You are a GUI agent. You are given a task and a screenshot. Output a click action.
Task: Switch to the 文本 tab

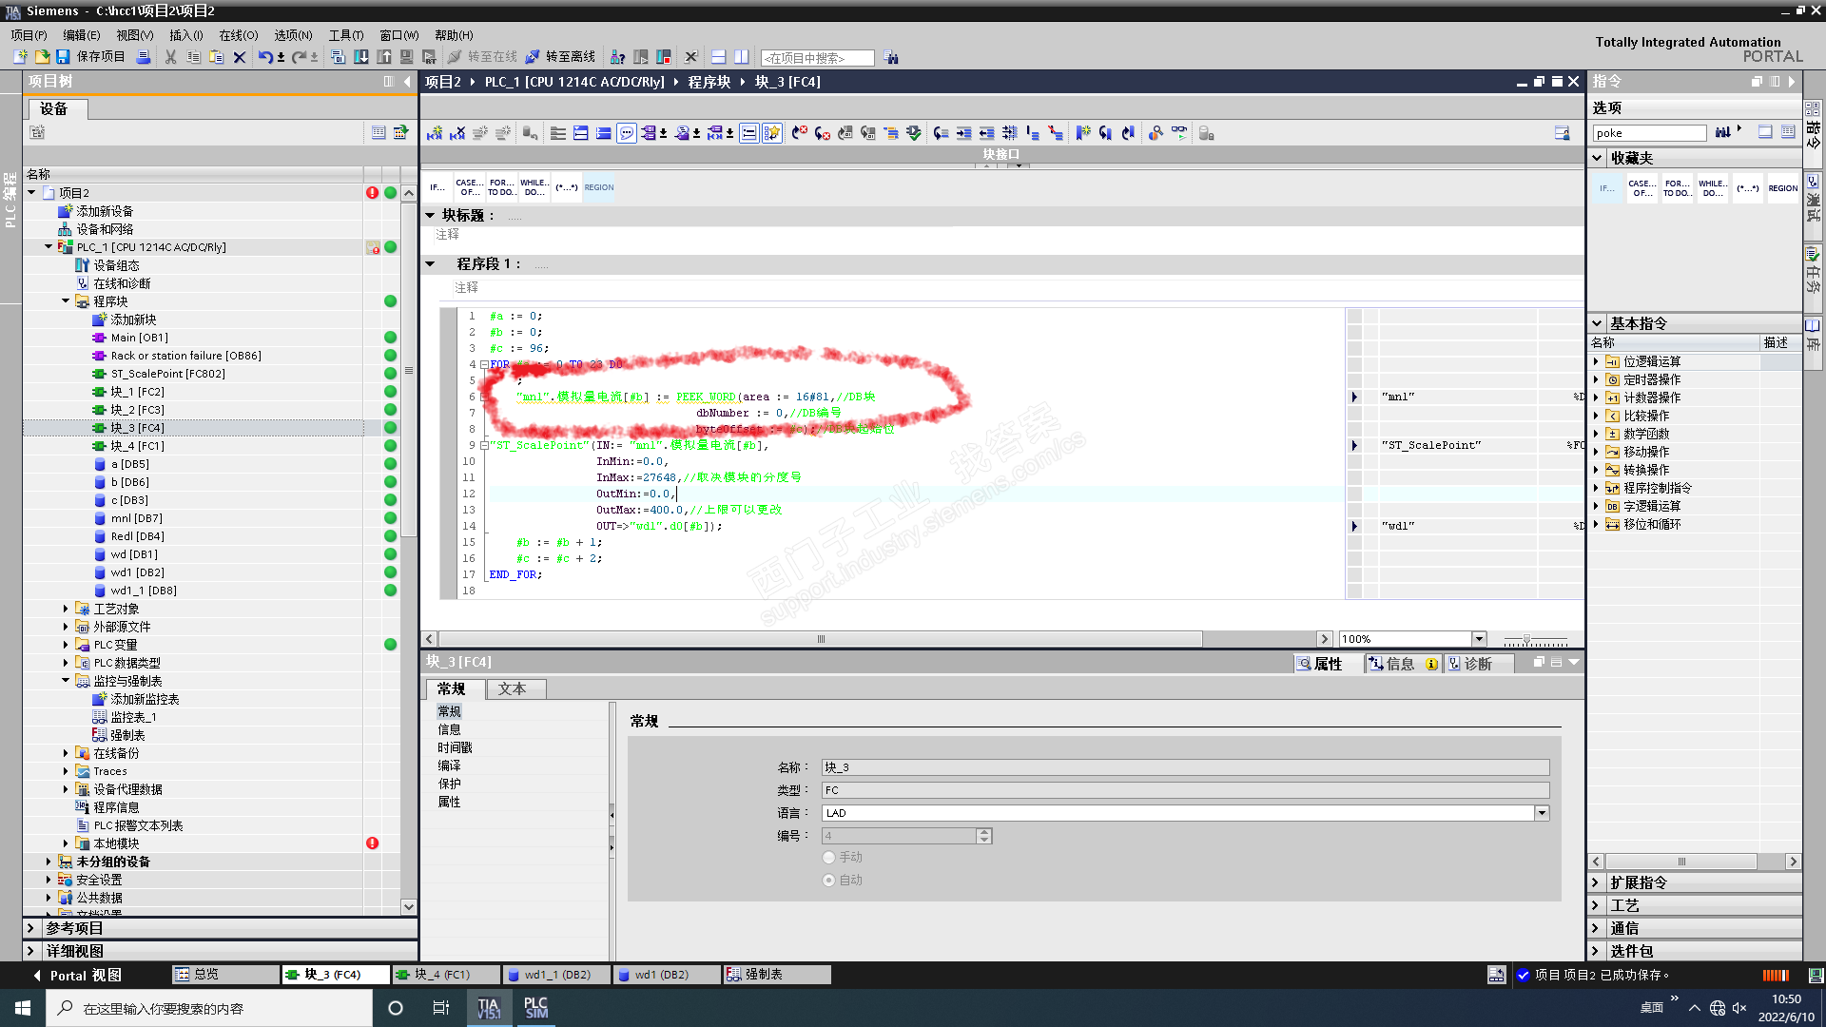[x=512, y=688]
